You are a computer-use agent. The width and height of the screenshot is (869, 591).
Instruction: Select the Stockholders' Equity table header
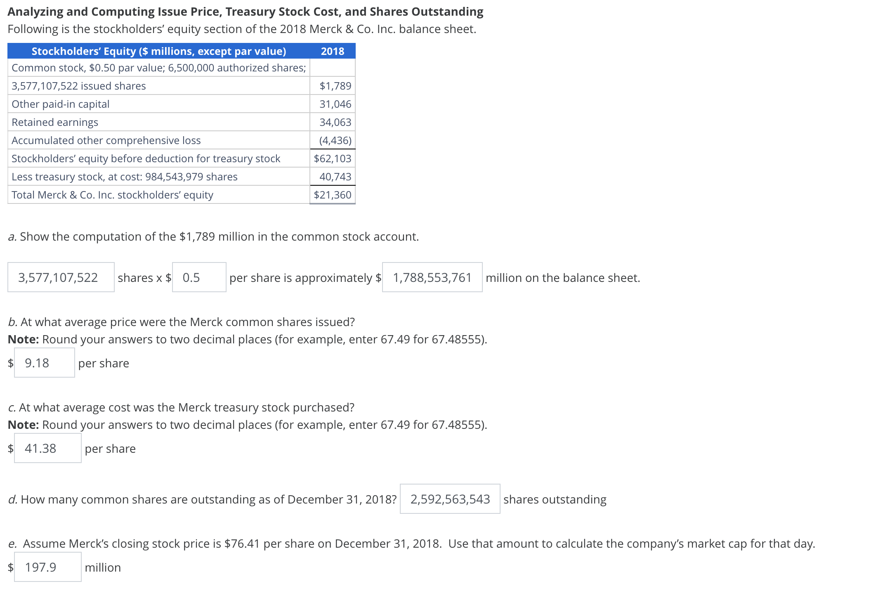(x=158, y=51)
